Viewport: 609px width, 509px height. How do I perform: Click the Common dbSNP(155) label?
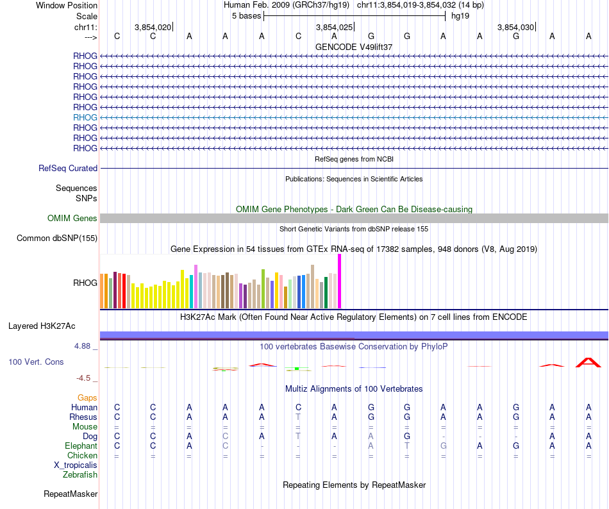tap(57, 238)
